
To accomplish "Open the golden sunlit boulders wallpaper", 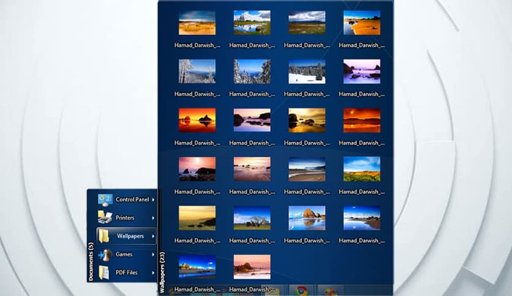I will [307, 120].
